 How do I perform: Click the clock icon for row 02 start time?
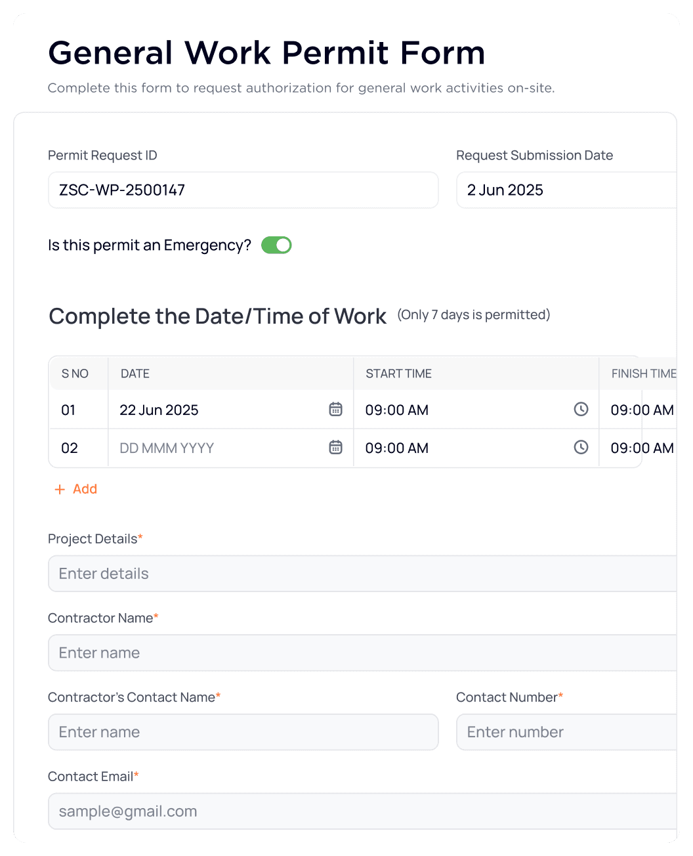tap(581, 447)
